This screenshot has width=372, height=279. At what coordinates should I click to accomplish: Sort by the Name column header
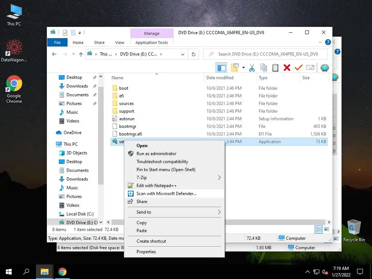pyautogui.click(x=157, y=78)
